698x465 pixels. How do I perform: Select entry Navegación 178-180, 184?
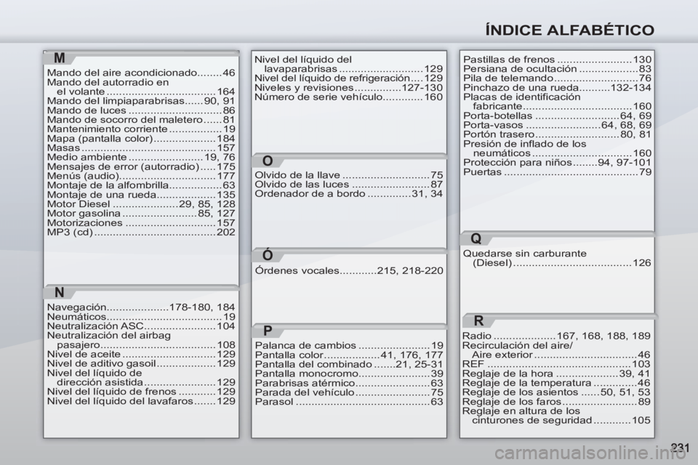(141, 307)
